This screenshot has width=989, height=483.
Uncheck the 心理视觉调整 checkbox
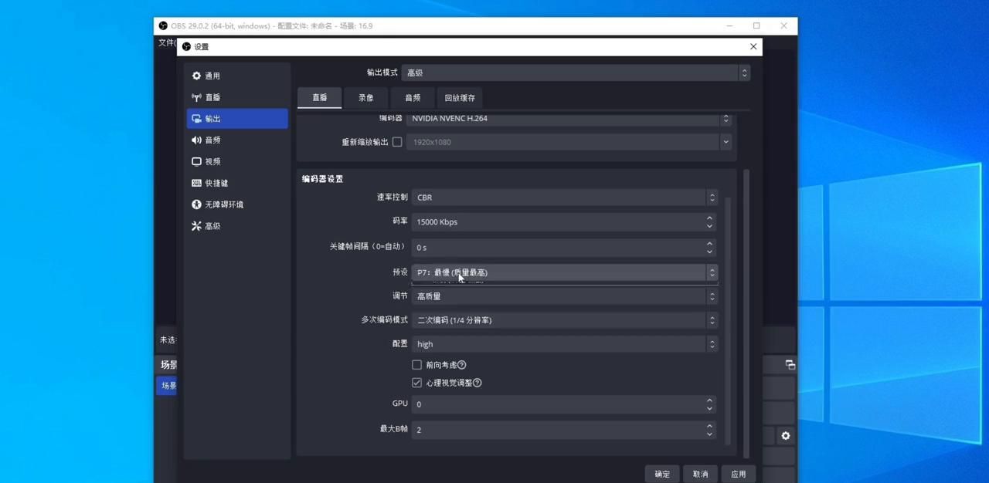pyautogui.click(x=416, y=383)
